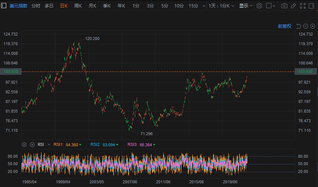Open the 显示 display dropdown

[246, 6]
